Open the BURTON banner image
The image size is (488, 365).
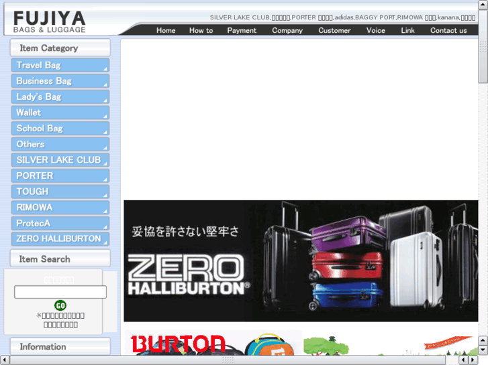213,343
